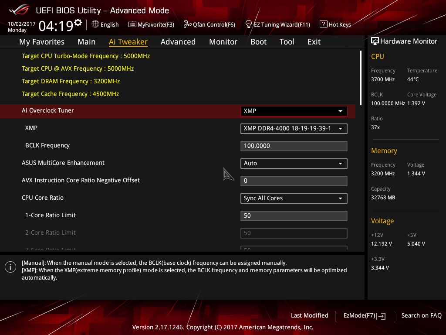Show the Hot Keys list
446x335 pixels.
[x=335, y=24]
